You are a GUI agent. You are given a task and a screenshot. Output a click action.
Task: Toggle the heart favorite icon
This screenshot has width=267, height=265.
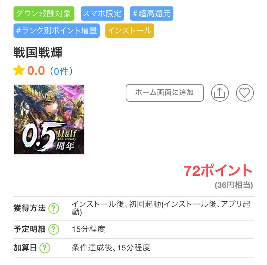[x=245, y=93]
